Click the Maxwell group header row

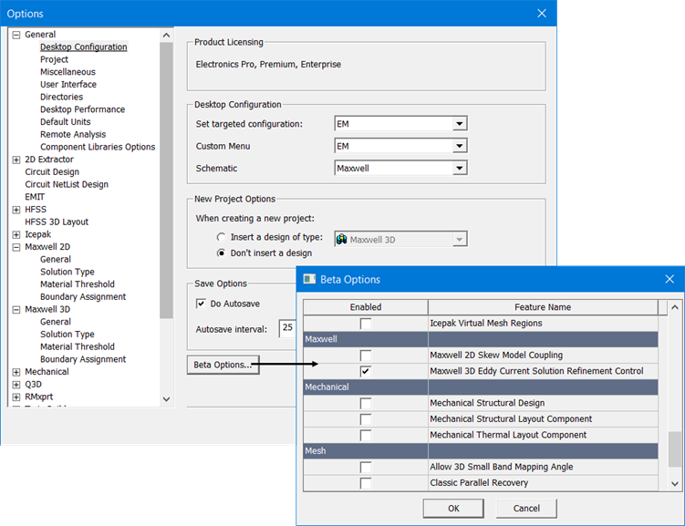click(x=481, y=339)
